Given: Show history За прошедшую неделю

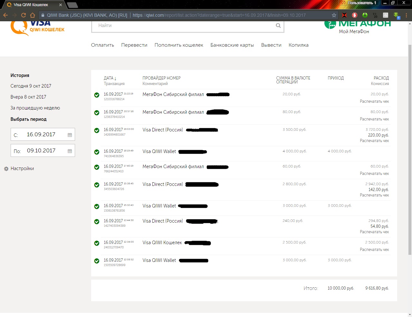Looking at the screenshot, I should [x=35, y=108].
